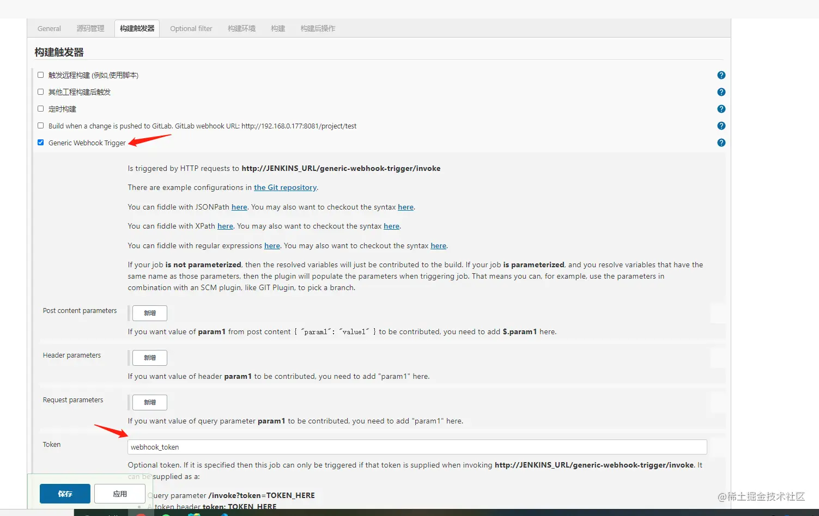Switch to the General tab
The width and height of the screenshot is (819, 516).
click(49, 28)
